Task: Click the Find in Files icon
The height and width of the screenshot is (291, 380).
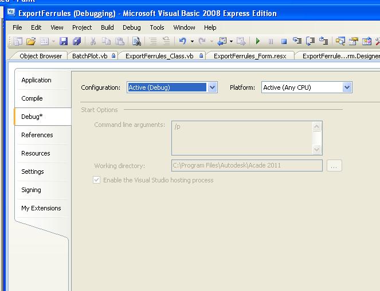Action: click(136, 41)
